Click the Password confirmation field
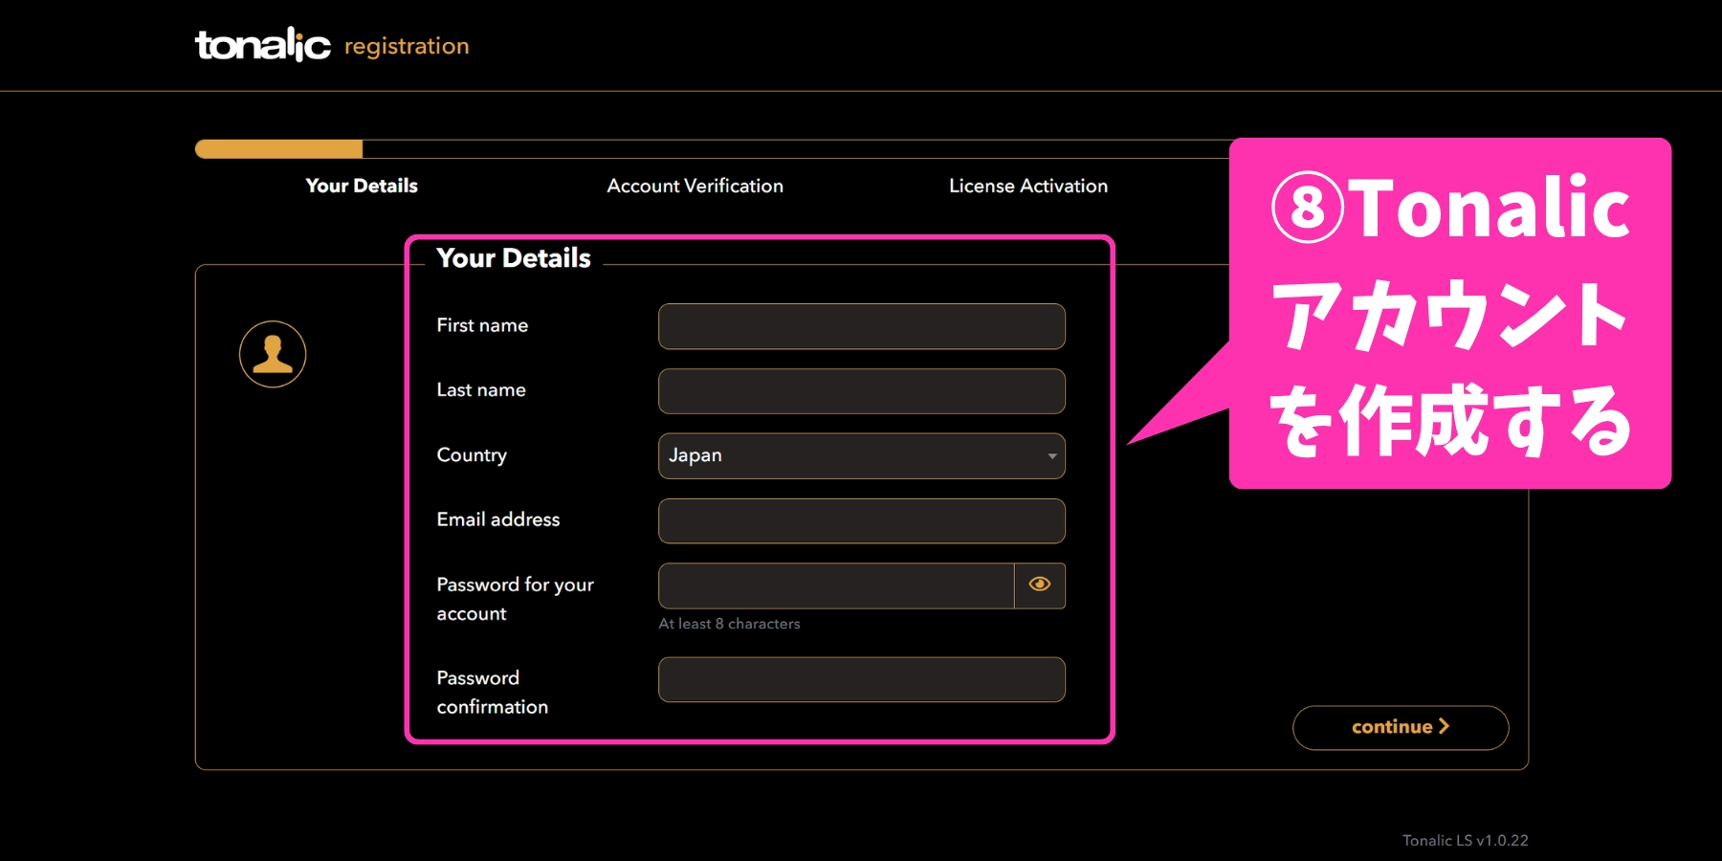 [x=861, y=679]
